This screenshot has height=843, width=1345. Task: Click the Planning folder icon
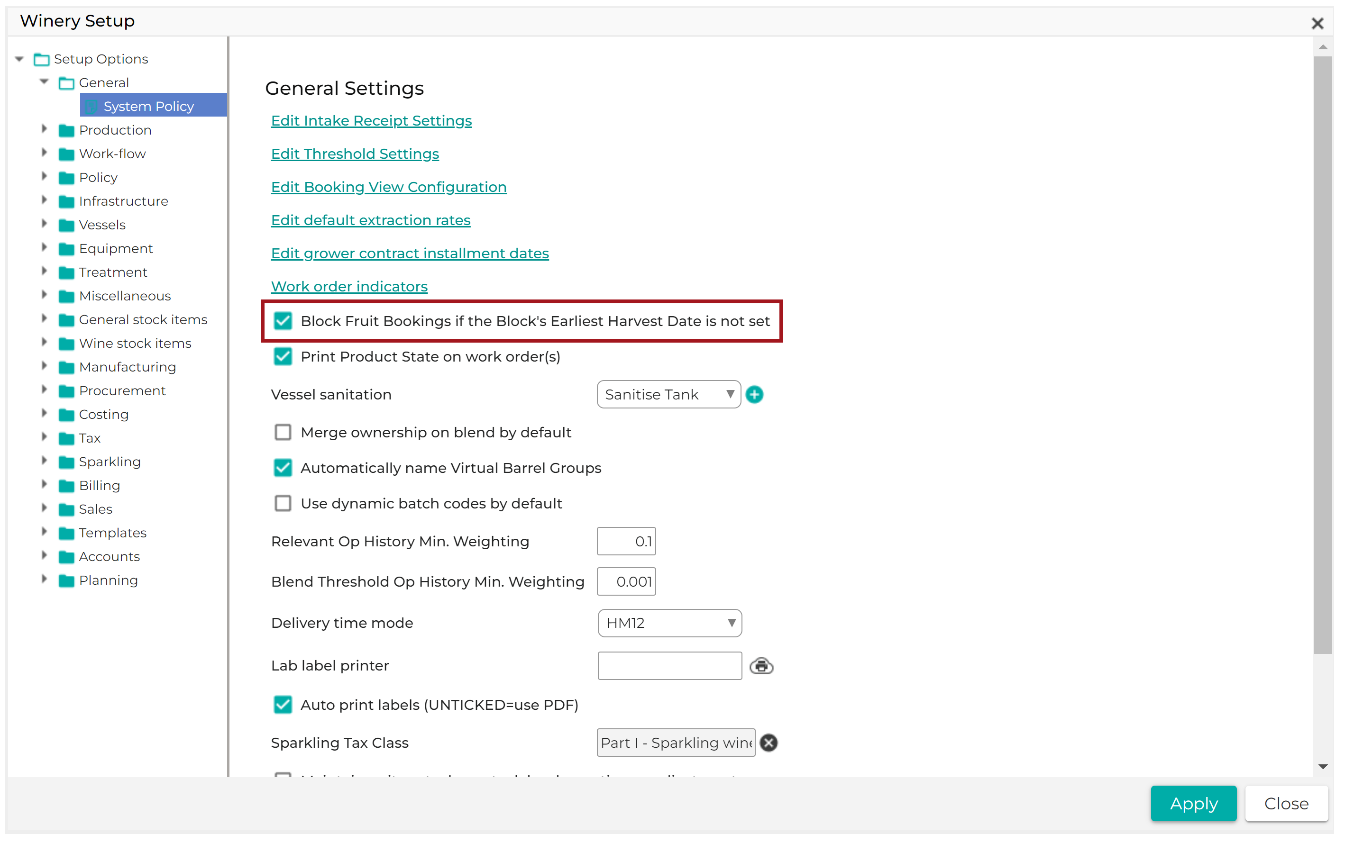click(66, 580)
